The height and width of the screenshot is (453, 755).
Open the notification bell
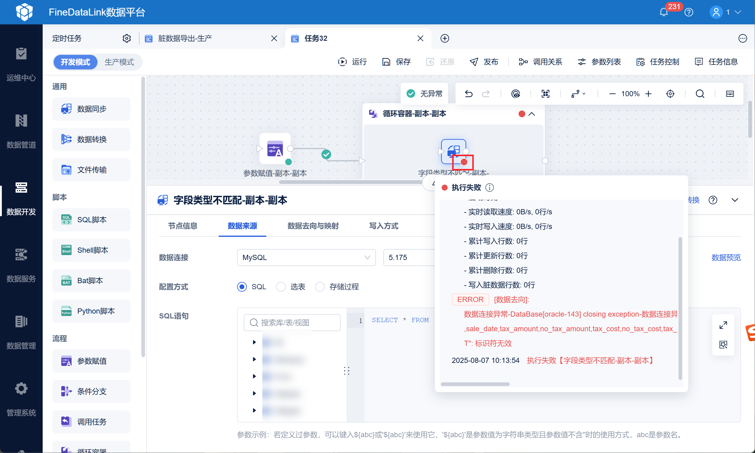point(663,12)
